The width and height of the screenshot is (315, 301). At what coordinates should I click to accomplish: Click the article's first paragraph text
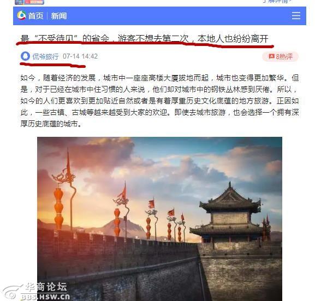[x=159, y=101]
